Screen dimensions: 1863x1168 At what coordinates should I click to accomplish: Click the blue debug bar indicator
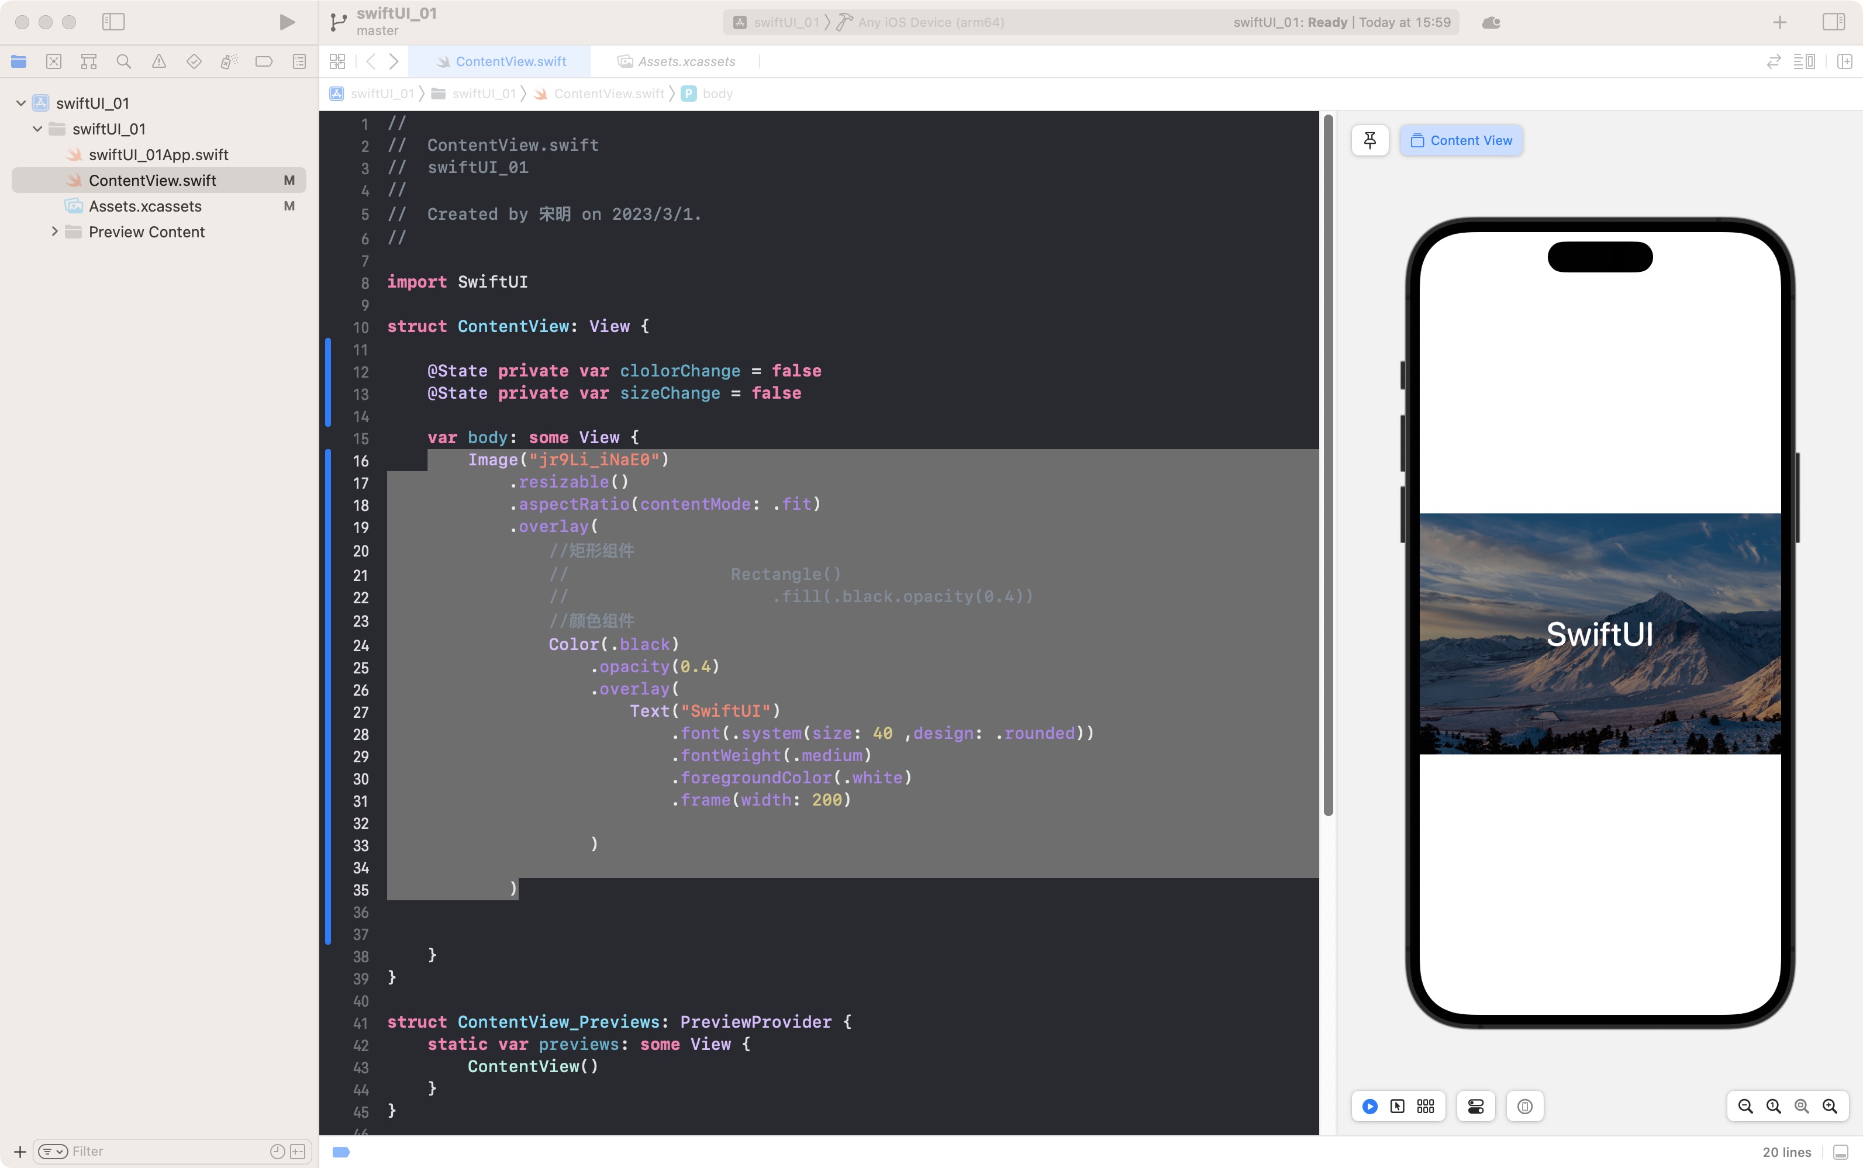coord(341,1152)
